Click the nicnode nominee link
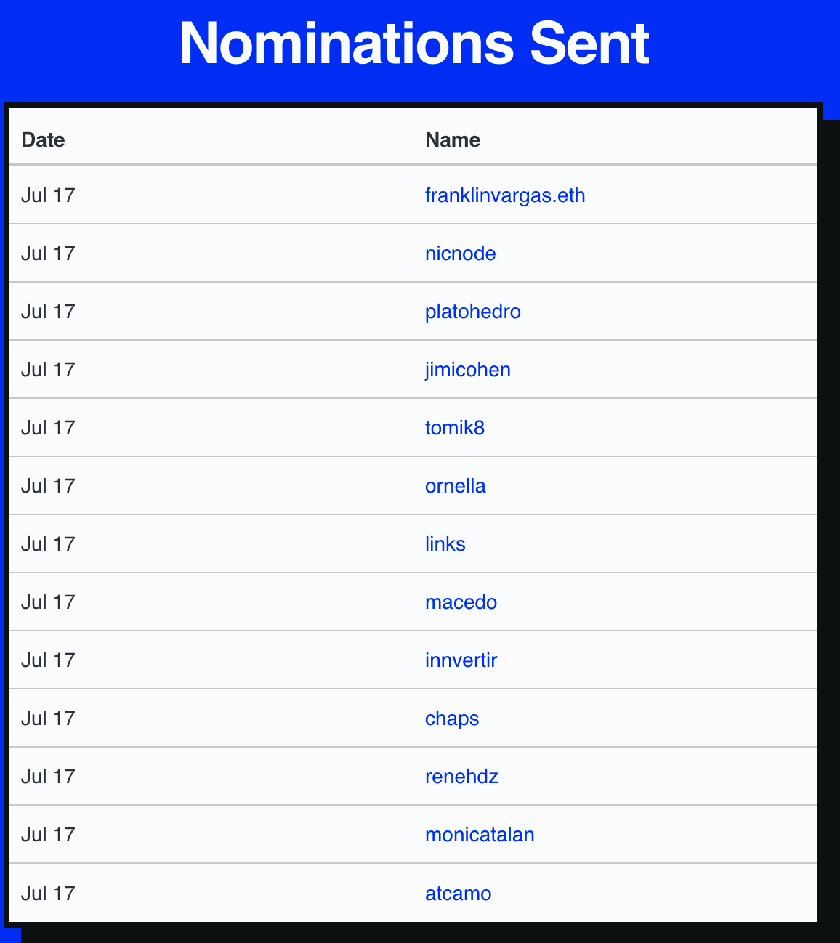 click(x=460, y=254)
